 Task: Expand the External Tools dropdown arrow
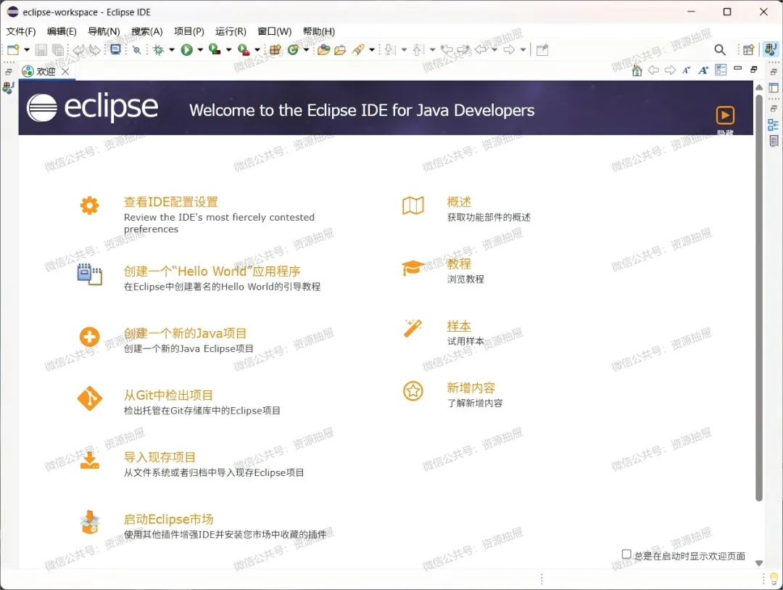[x=257, y=49]
